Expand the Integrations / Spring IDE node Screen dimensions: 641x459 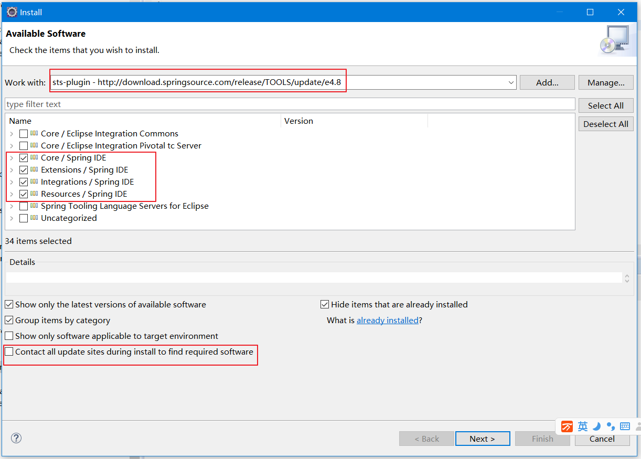(x=12, y=182)
